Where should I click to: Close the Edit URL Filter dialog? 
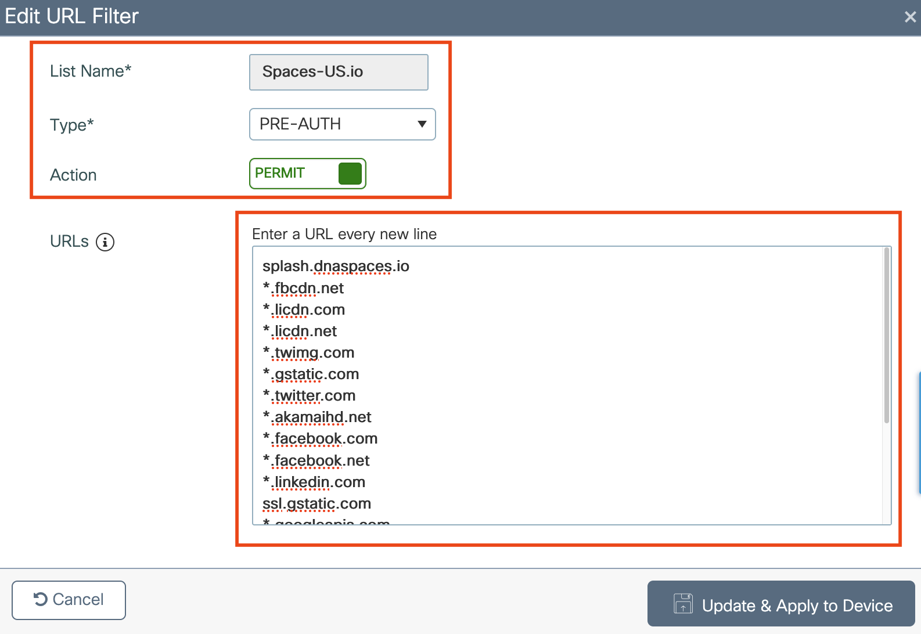coord(910,17)
